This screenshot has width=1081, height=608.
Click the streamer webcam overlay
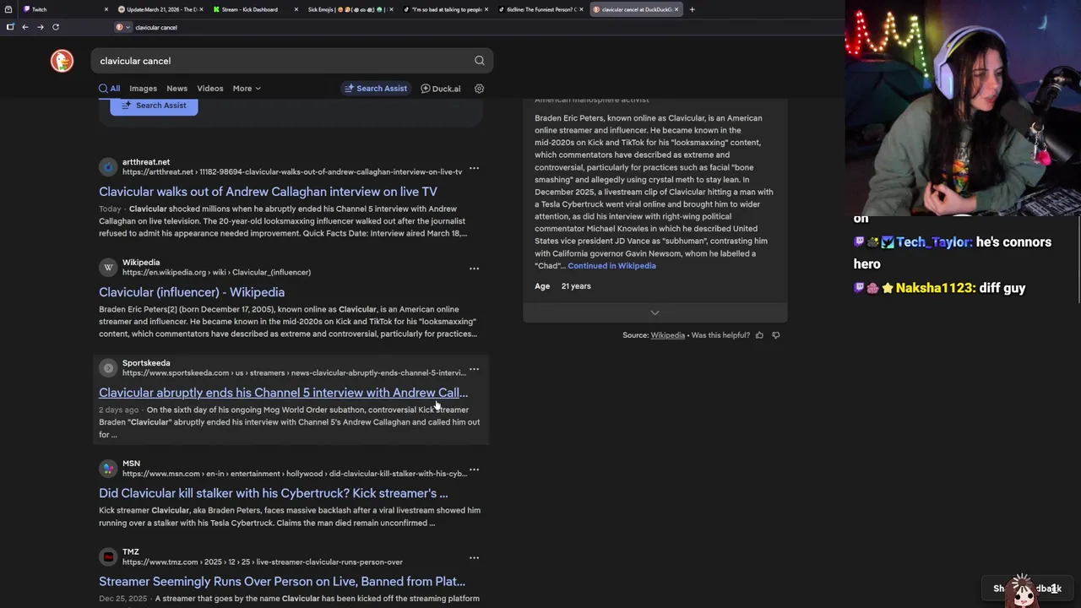point(963,108)
